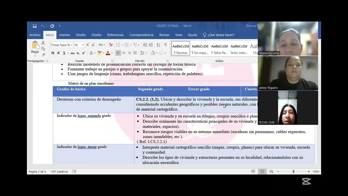Image resolution: width=348 pixels, height=196 pixels.
Task: Apply the Sin espa... style
Action: point(200,49)
